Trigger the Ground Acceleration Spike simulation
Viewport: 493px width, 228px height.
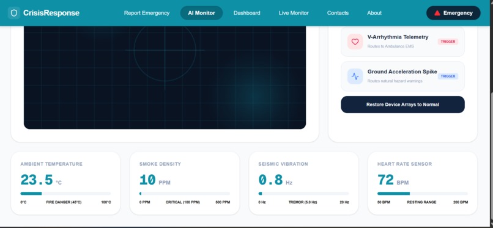448,76
